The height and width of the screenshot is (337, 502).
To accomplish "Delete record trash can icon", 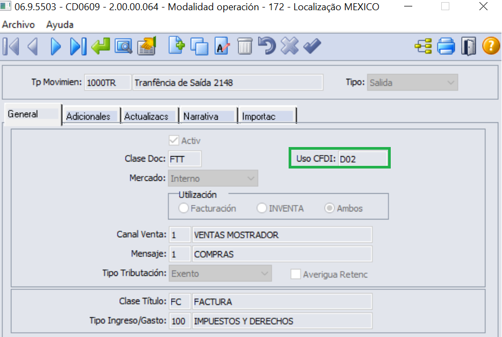I will [x=245, y=46].
